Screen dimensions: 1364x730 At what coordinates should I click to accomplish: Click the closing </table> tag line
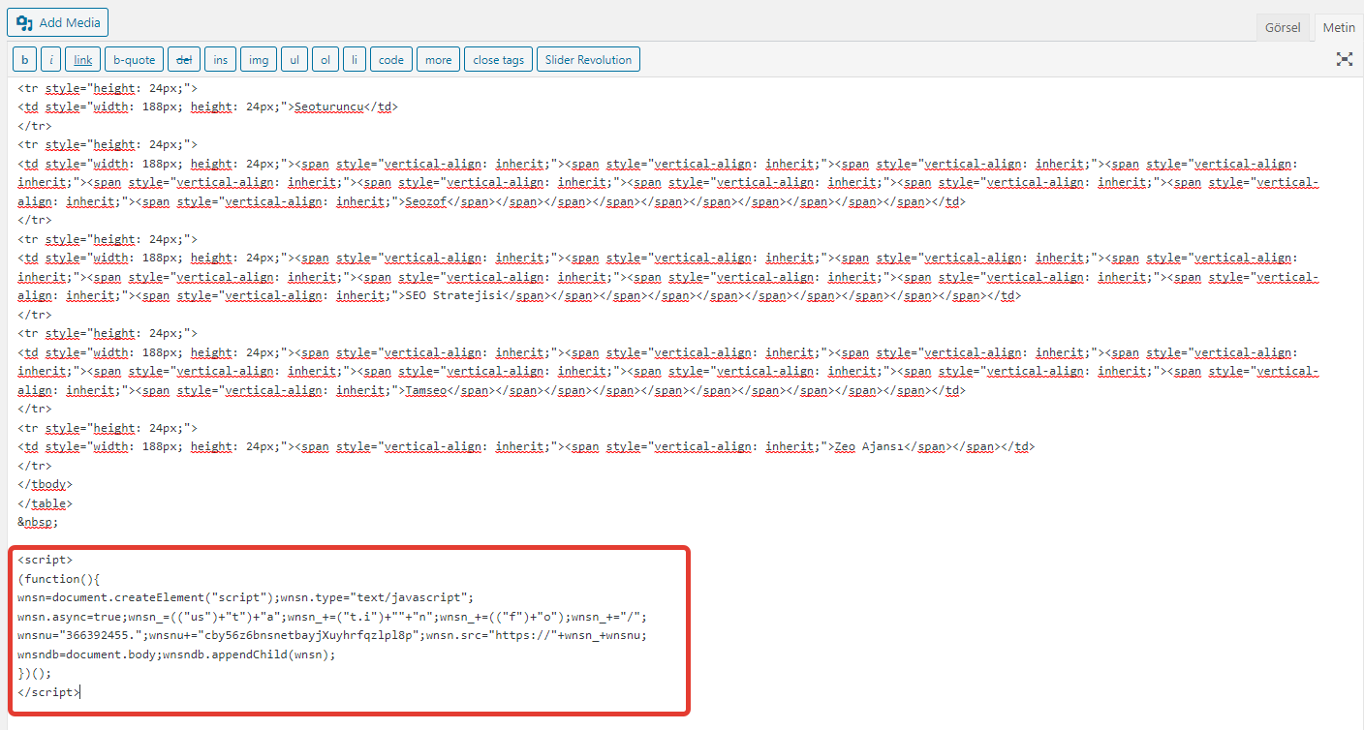tap(45, 504)
